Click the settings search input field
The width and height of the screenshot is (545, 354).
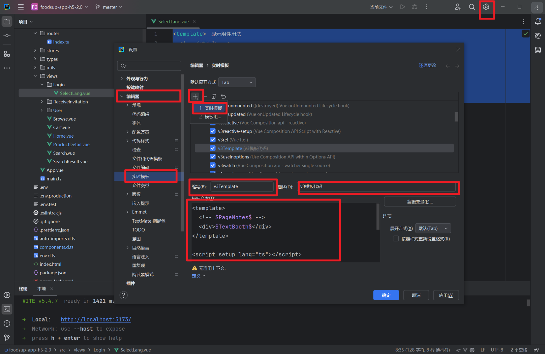[149, 66]
